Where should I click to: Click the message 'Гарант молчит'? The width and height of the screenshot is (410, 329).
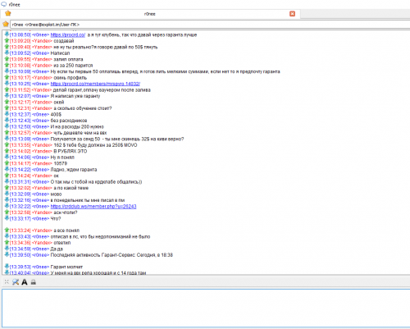click(66, 267)
